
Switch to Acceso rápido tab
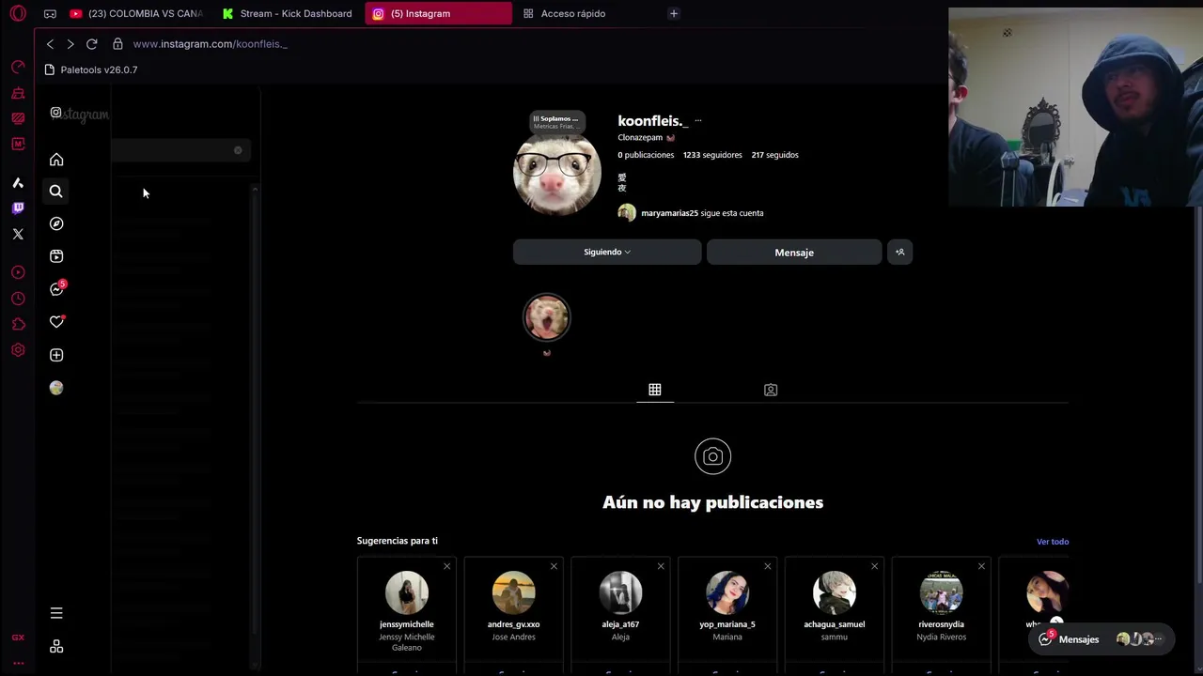[573, 13]
